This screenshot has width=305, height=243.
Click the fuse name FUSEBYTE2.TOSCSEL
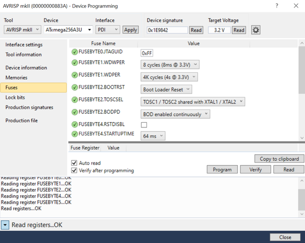pyautogui.click(x=101, y=99)
